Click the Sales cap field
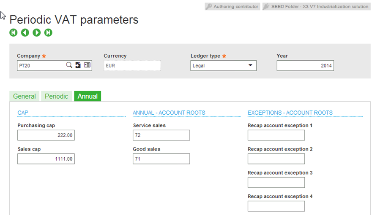 [x=46, y=159]
